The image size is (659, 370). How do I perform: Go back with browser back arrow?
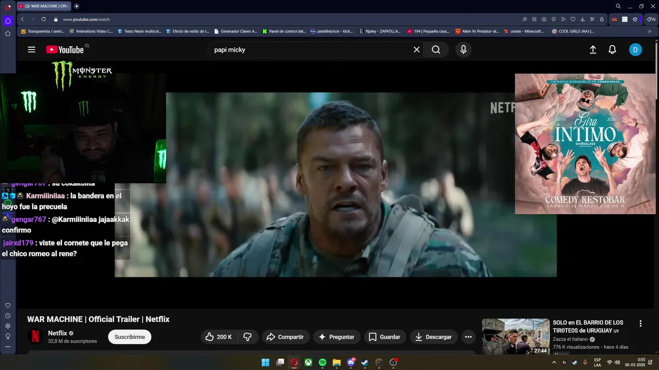(22, 19)
